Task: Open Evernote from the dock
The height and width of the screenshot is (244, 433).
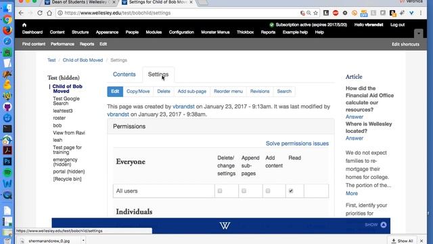Action: click(7, 52)
